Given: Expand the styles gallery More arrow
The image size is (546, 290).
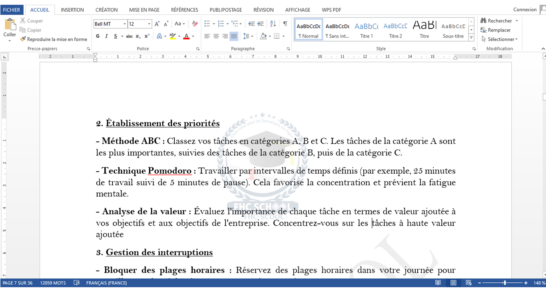Looking at the screenshot, I should [471, 38].
